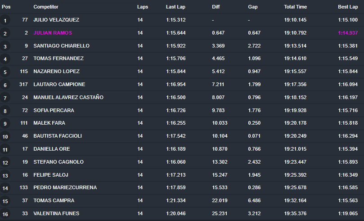Click the Total Time column header
Screen dimensions: 364x221
pos(295,7)
